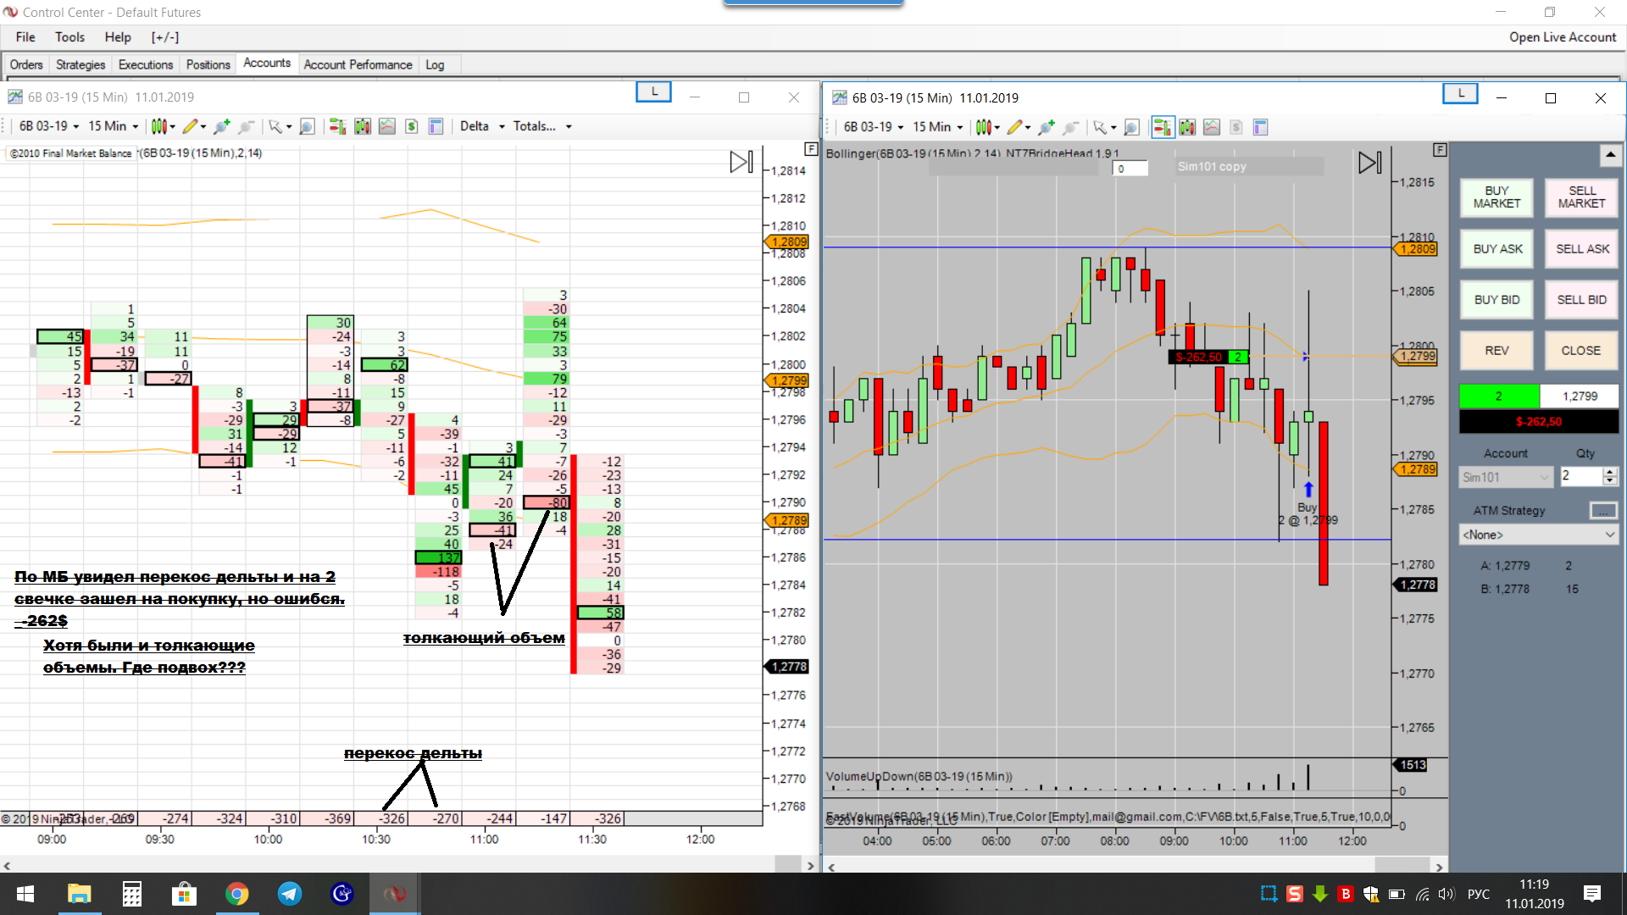Toggle link button L on right chart window

click(x=1459, y=93)
